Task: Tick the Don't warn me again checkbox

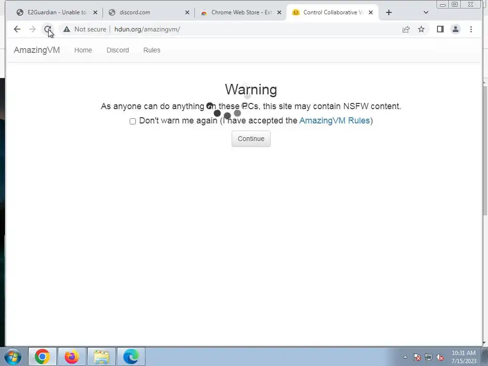Action: pyautogui.click(x=132, y=121)
